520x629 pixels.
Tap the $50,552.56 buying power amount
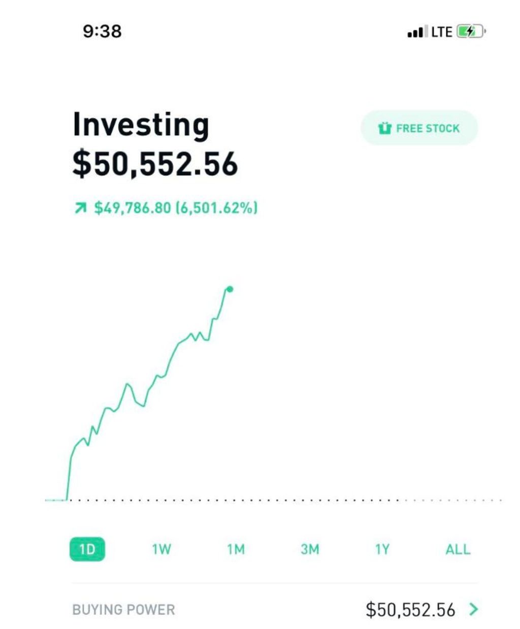410,609
